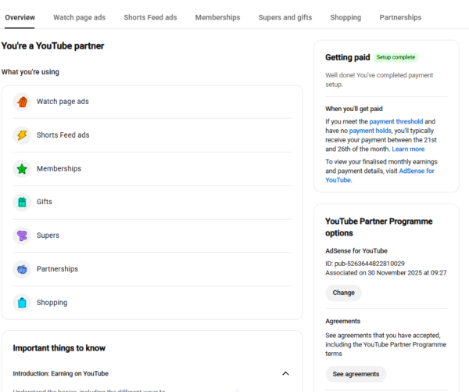Viewport: 469px width, 392px height.
Task: Click the Change AdSense button
Action: pyautogui.click(x=343, y=293)
